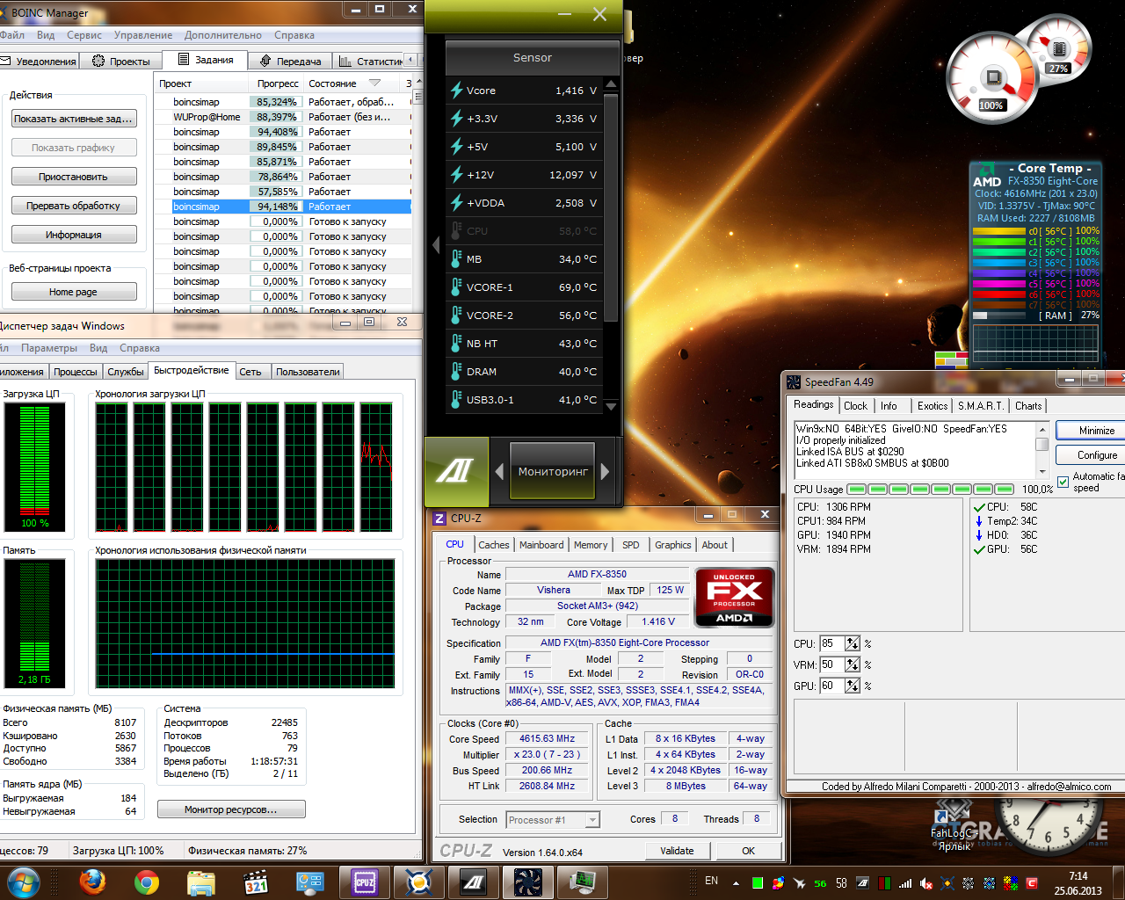Click the CPU fan speed stepper in SpeedFan
Screen dimensions: 1125x900
pos(853,643)
